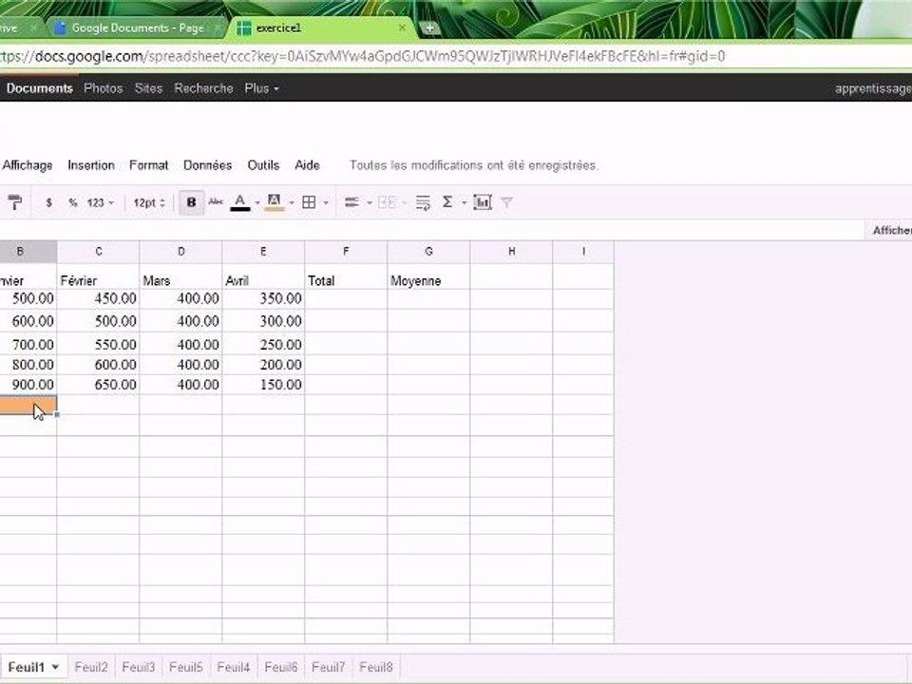
Task: Click the browser address bar URL
Action: click(363, 56)
